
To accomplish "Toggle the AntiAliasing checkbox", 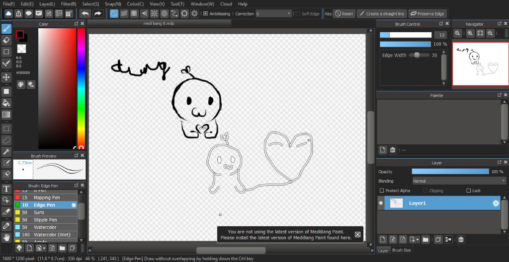I will (x=205, y=13).
